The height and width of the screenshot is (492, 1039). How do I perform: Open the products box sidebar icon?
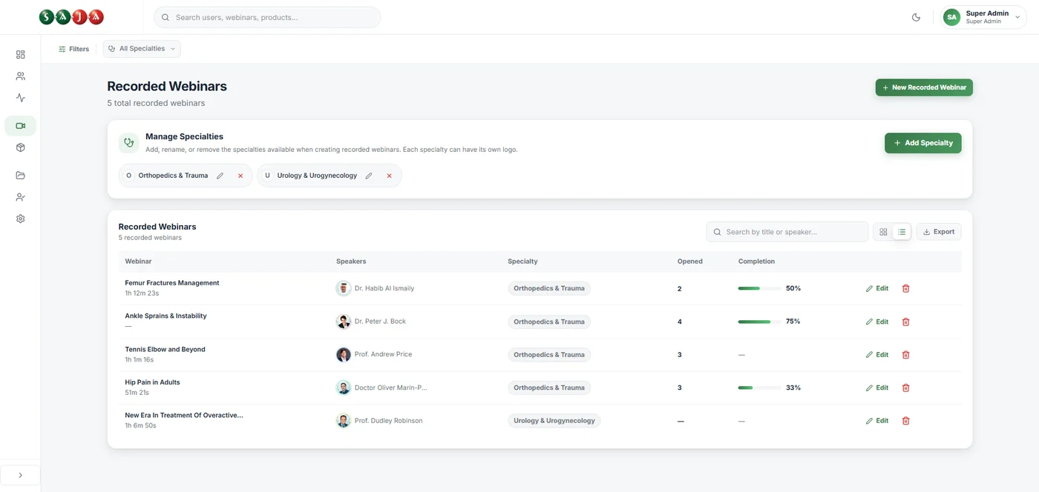coord(20,147)
